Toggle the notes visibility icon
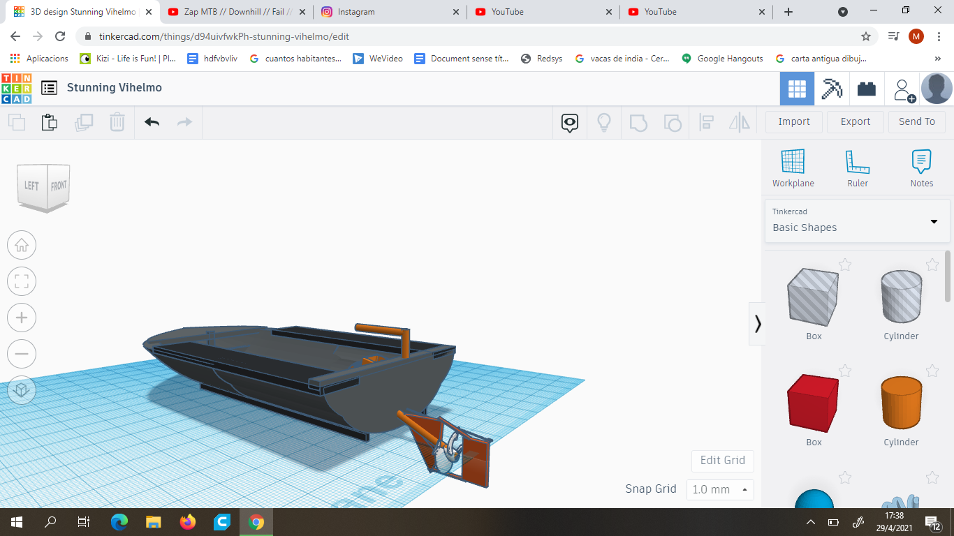The width and height of the screenshot is (954, 536). 570,124
